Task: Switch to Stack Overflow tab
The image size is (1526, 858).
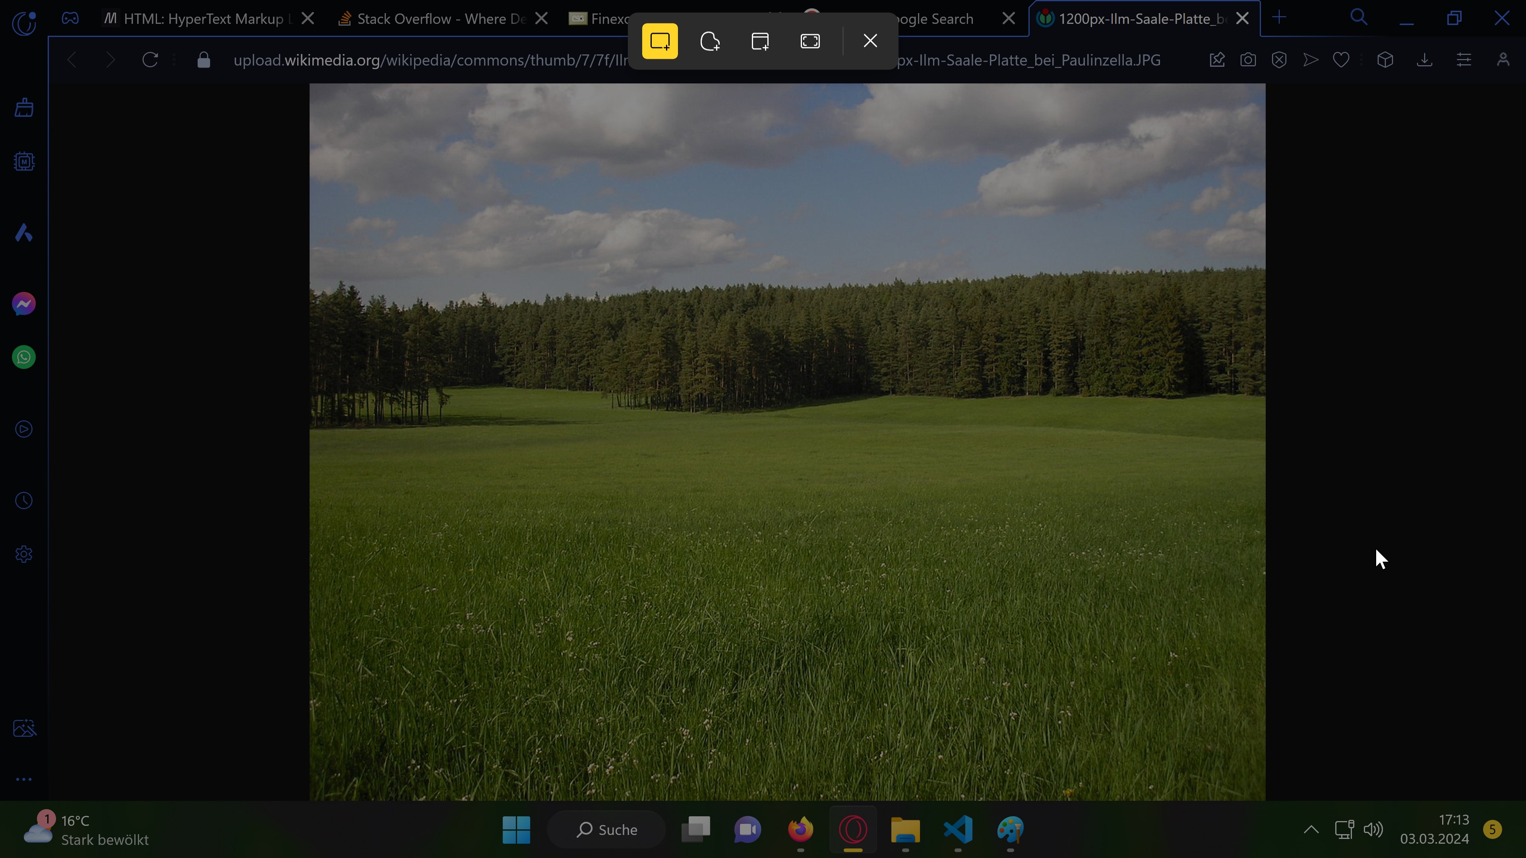Action: 438,19
